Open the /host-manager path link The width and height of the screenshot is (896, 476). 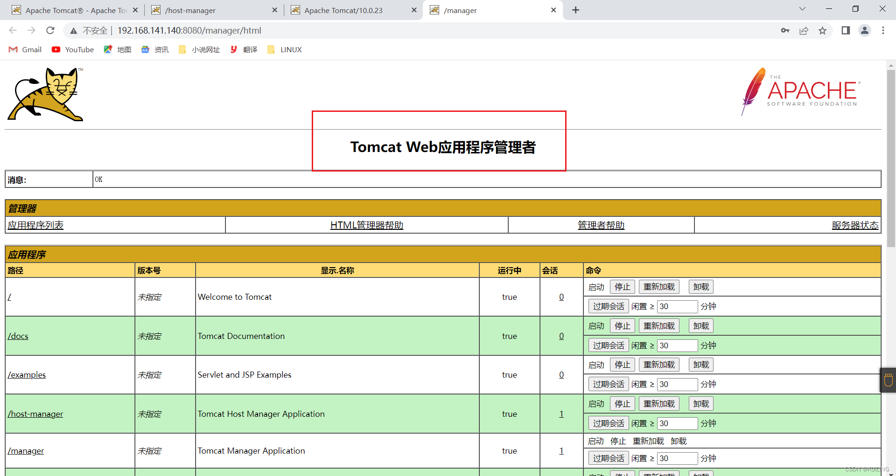(x=35, y=414)
